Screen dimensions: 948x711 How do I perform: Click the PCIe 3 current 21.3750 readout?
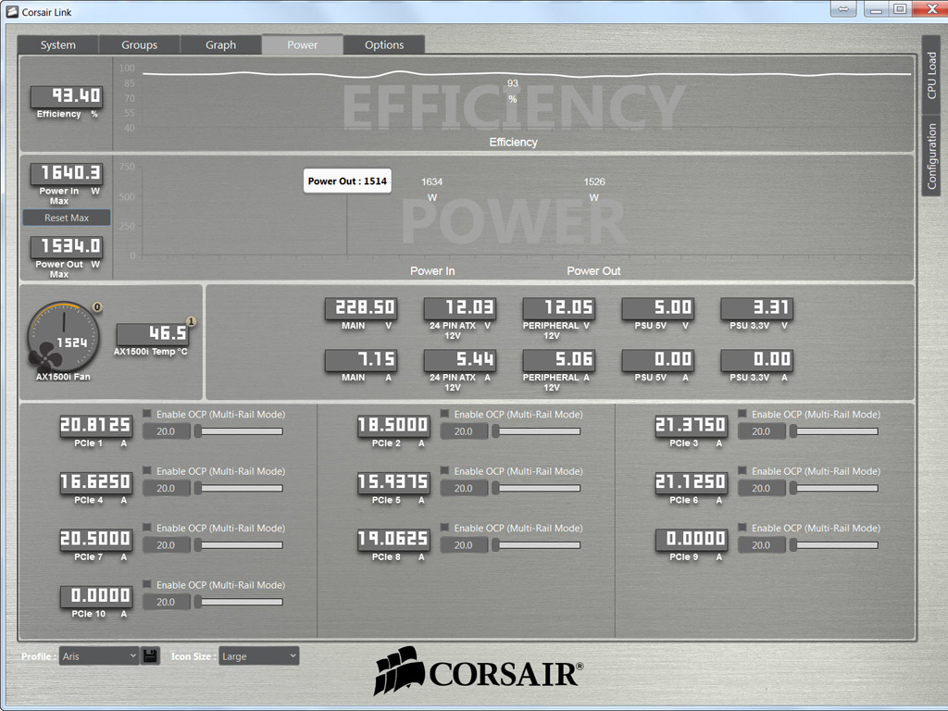[x=692, y=426]
